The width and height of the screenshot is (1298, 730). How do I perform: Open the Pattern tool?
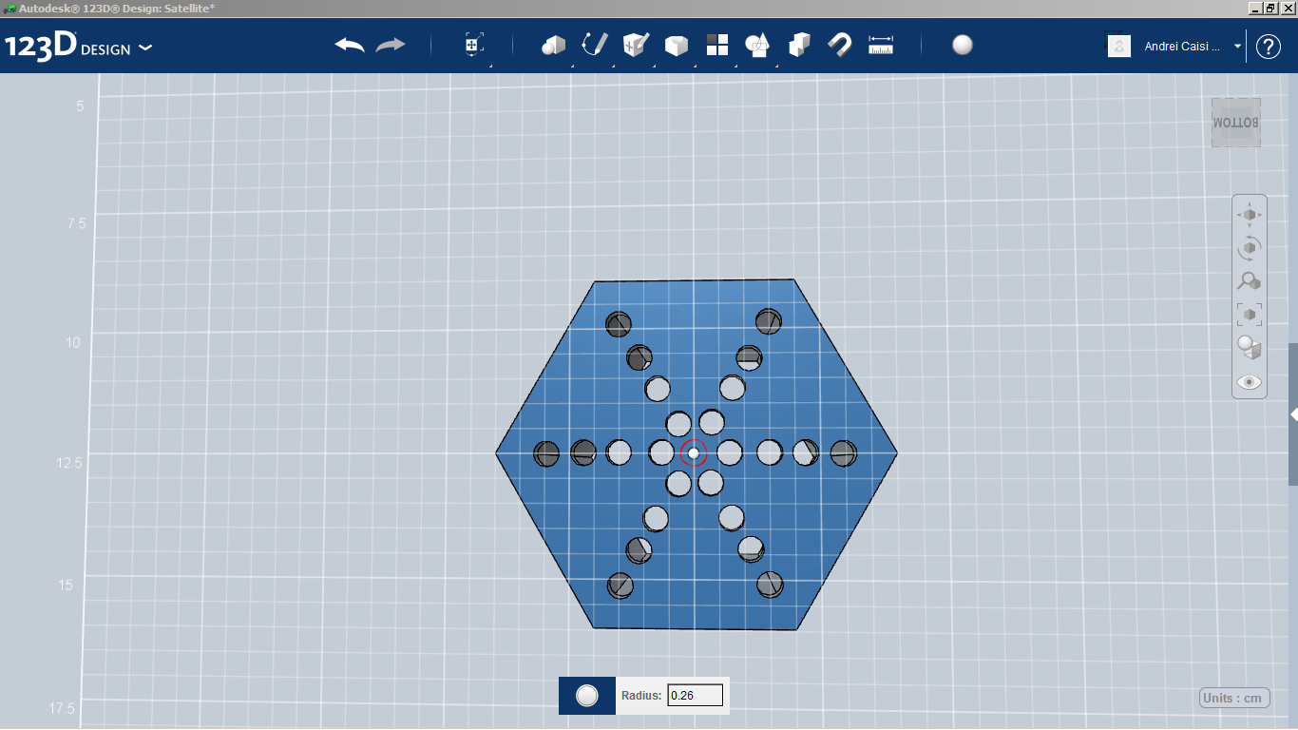pyautogui.click(x=717, y=45)
